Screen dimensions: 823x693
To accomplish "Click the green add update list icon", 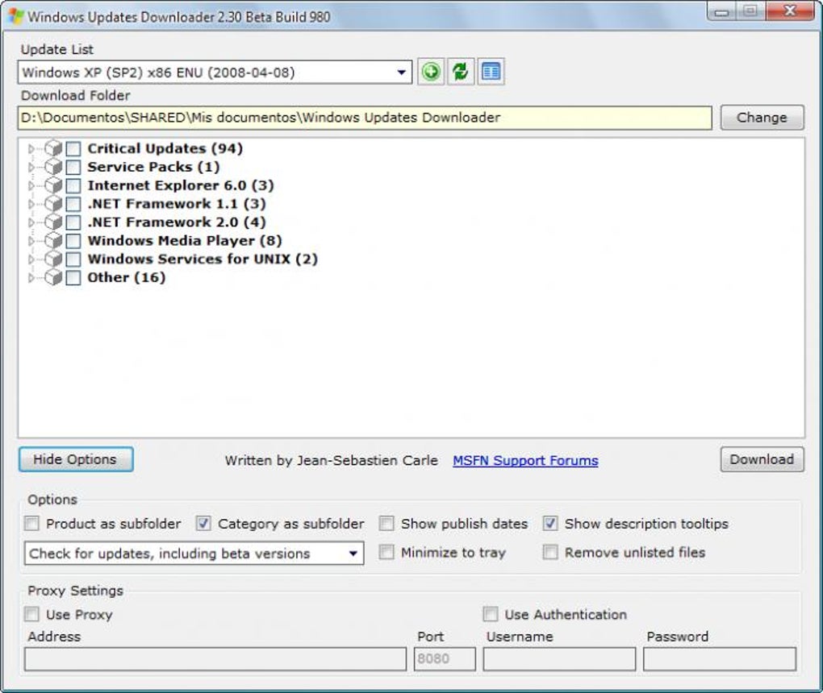I will click(x=431, y=71).
